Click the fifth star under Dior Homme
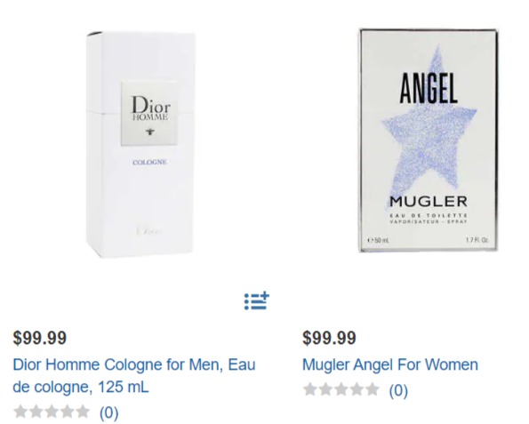Viewport: 529px width, 424px height. tap(83, 412)
